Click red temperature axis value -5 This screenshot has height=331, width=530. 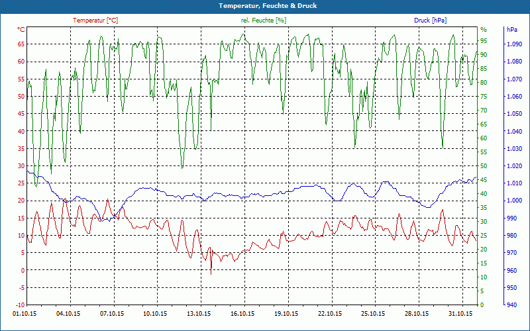click(22, 287)
